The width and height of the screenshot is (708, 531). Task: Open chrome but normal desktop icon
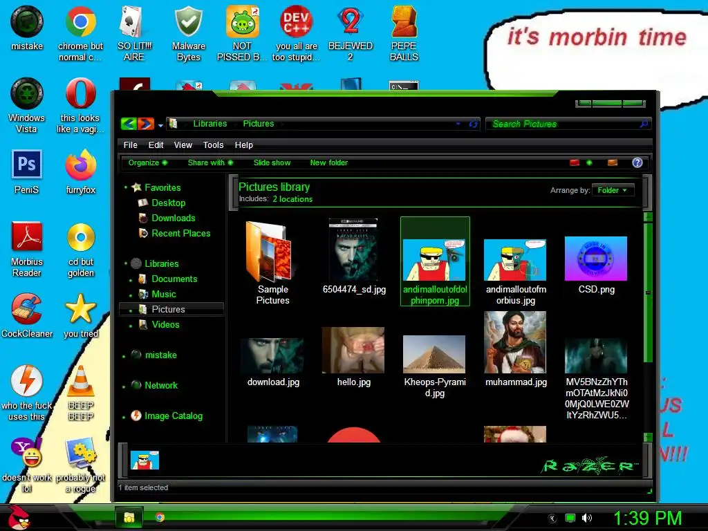[80, 34]
